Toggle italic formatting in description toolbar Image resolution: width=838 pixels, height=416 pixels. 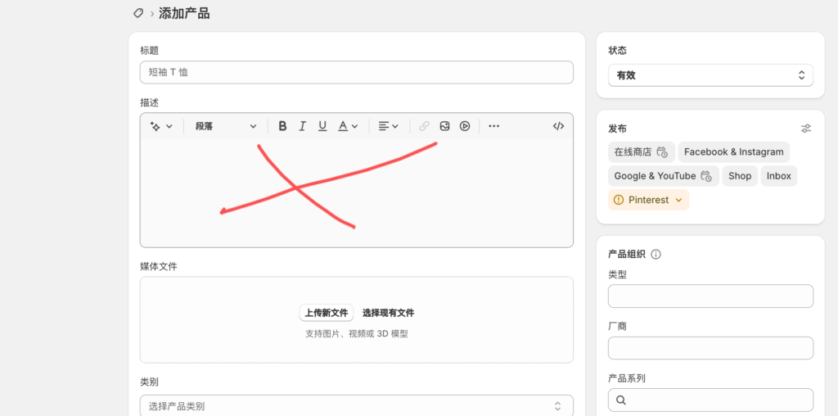[x=303, y=126]
